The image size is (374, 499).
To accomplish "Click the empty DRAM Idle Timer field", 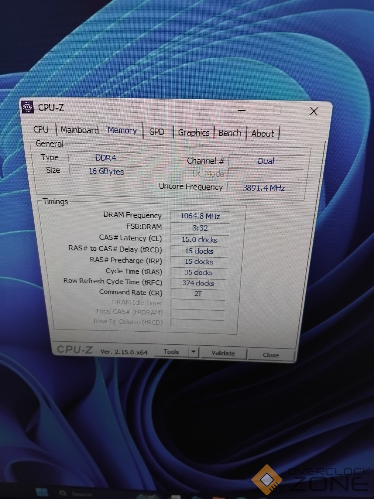I will (198, 304).
